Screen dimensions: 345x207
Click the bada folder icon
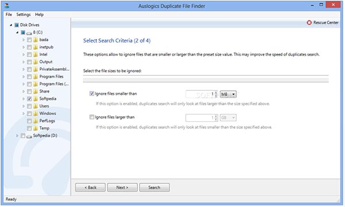point(36,40)
